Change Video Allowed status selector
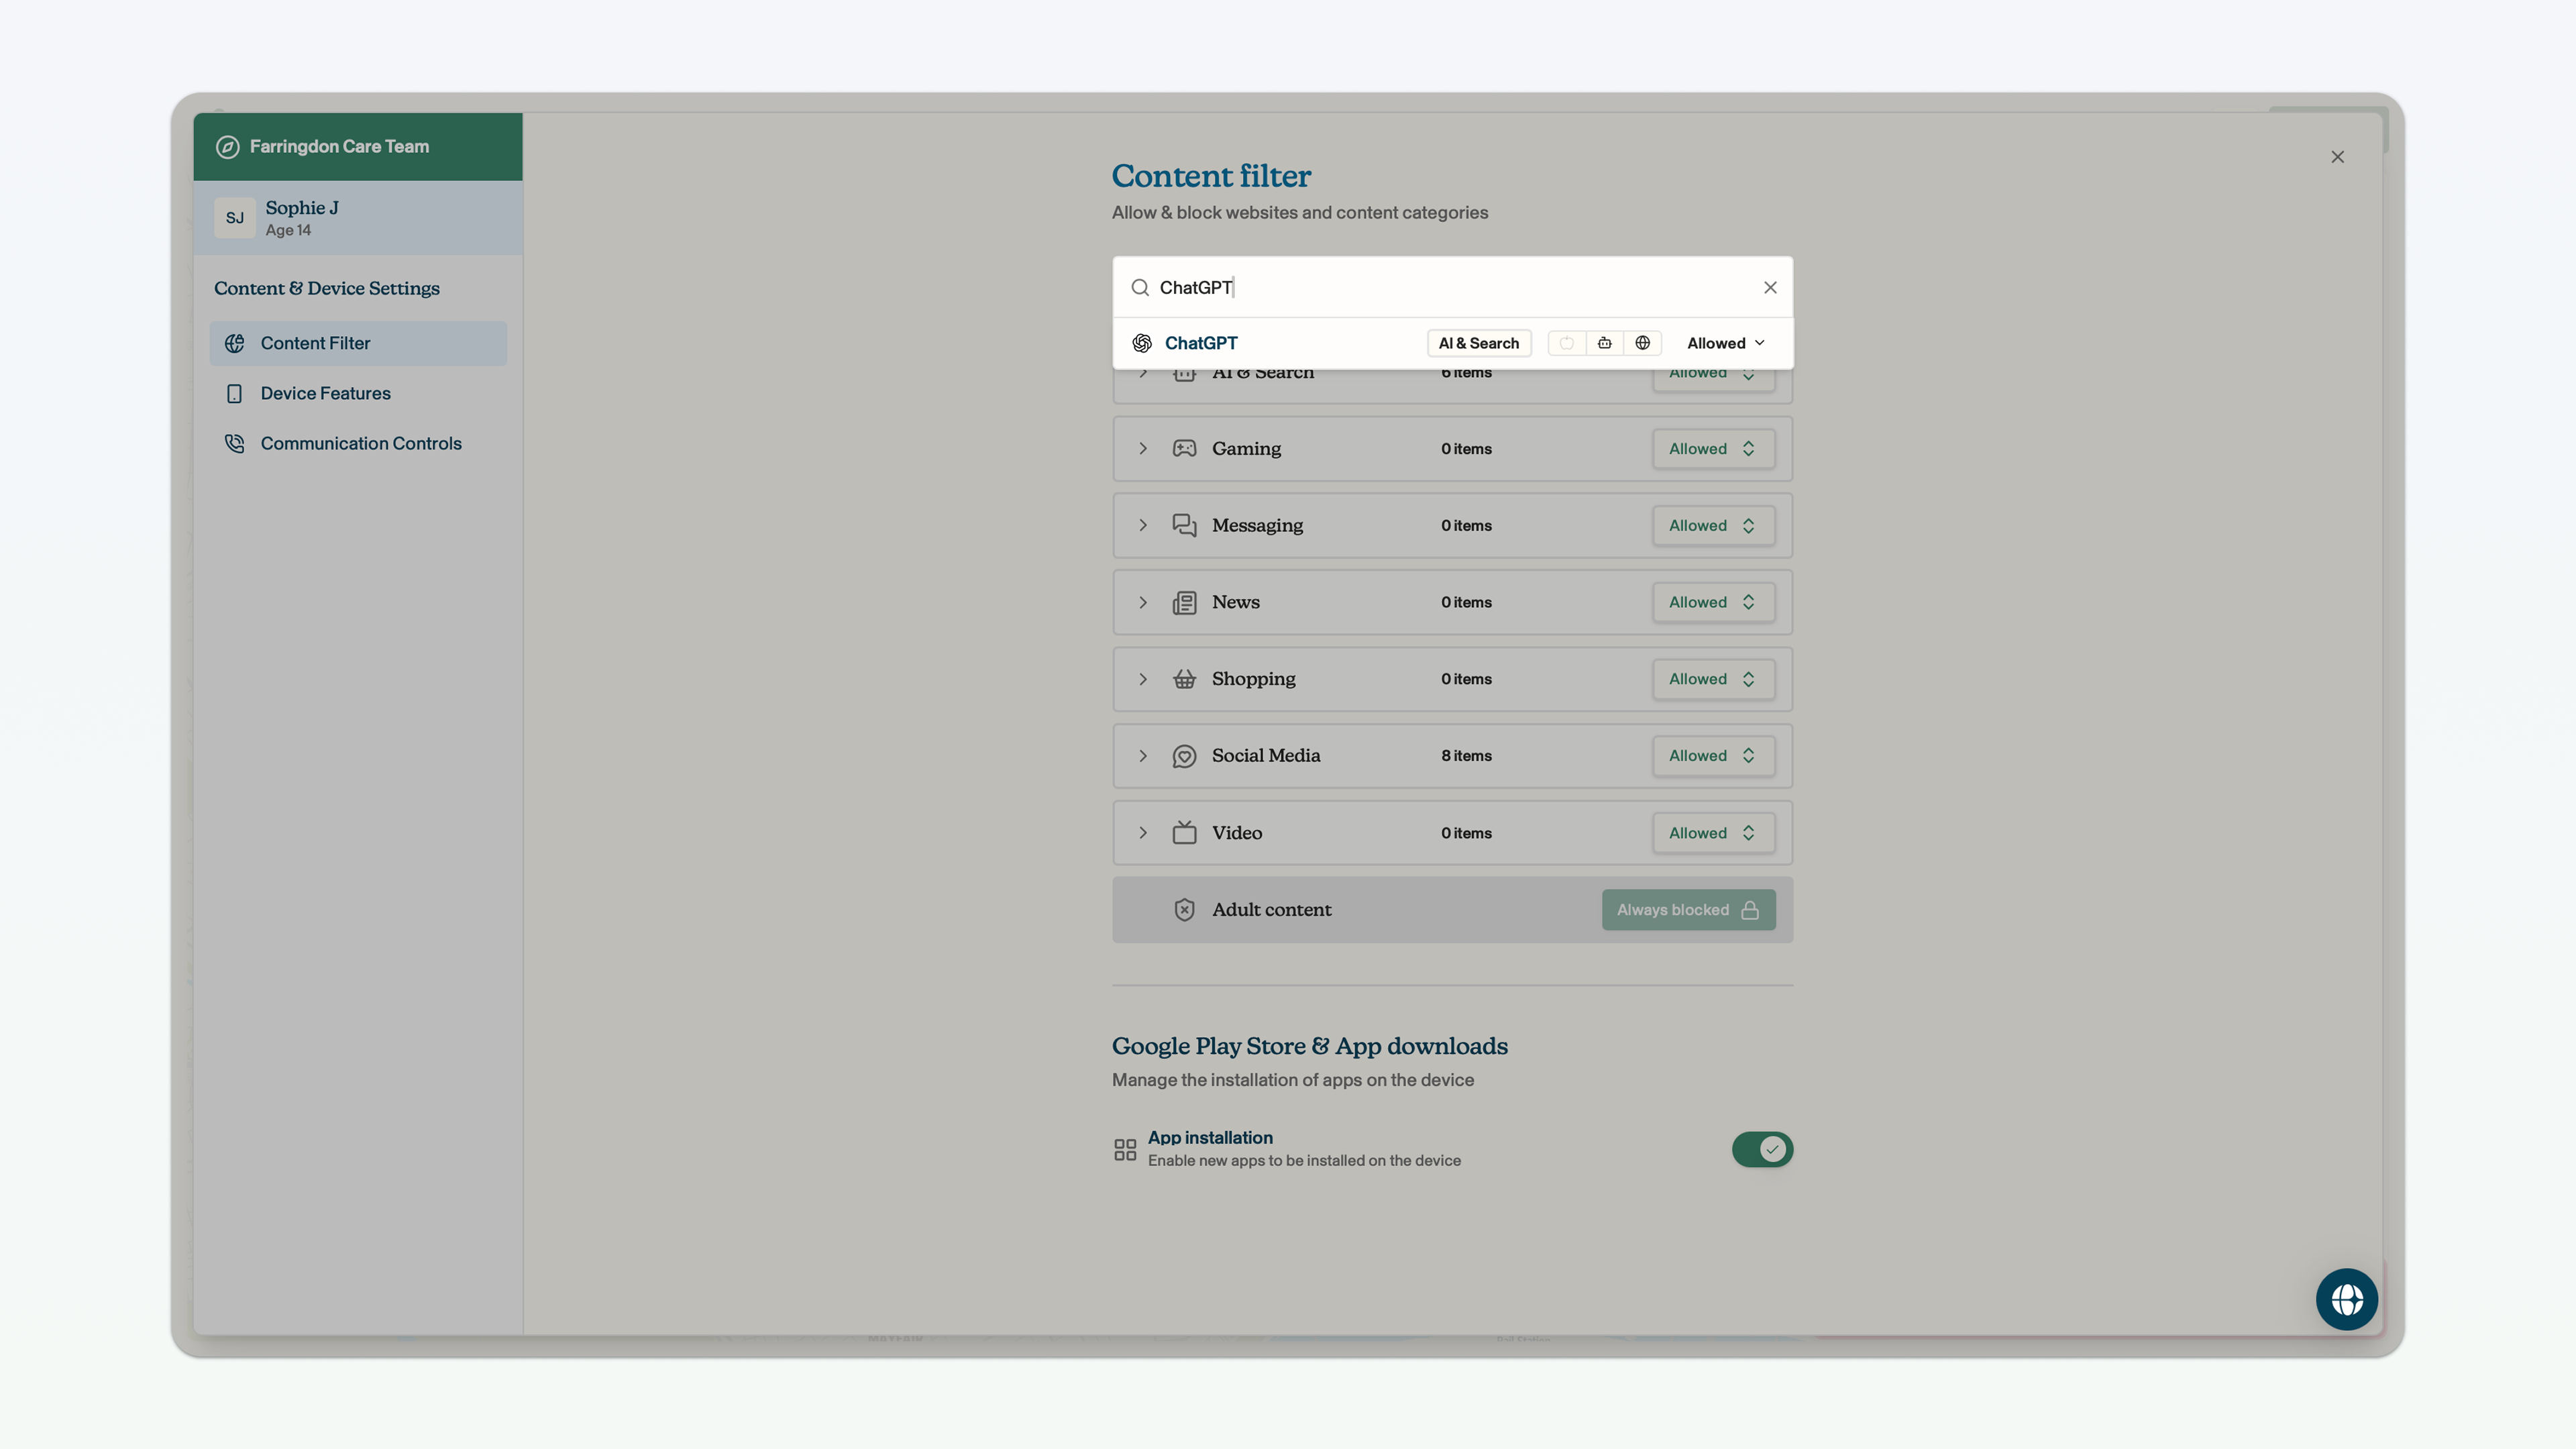The height and width of the screenshot is (1449, 2576). point(1713,833)
